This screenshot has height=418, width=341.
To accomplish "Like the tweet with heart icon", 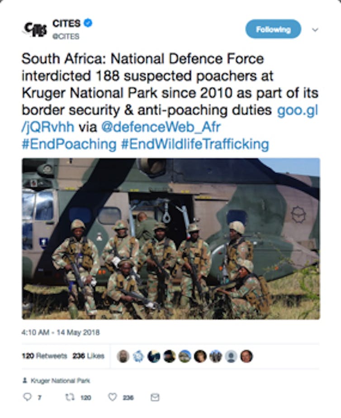I will tap(112, 397).
